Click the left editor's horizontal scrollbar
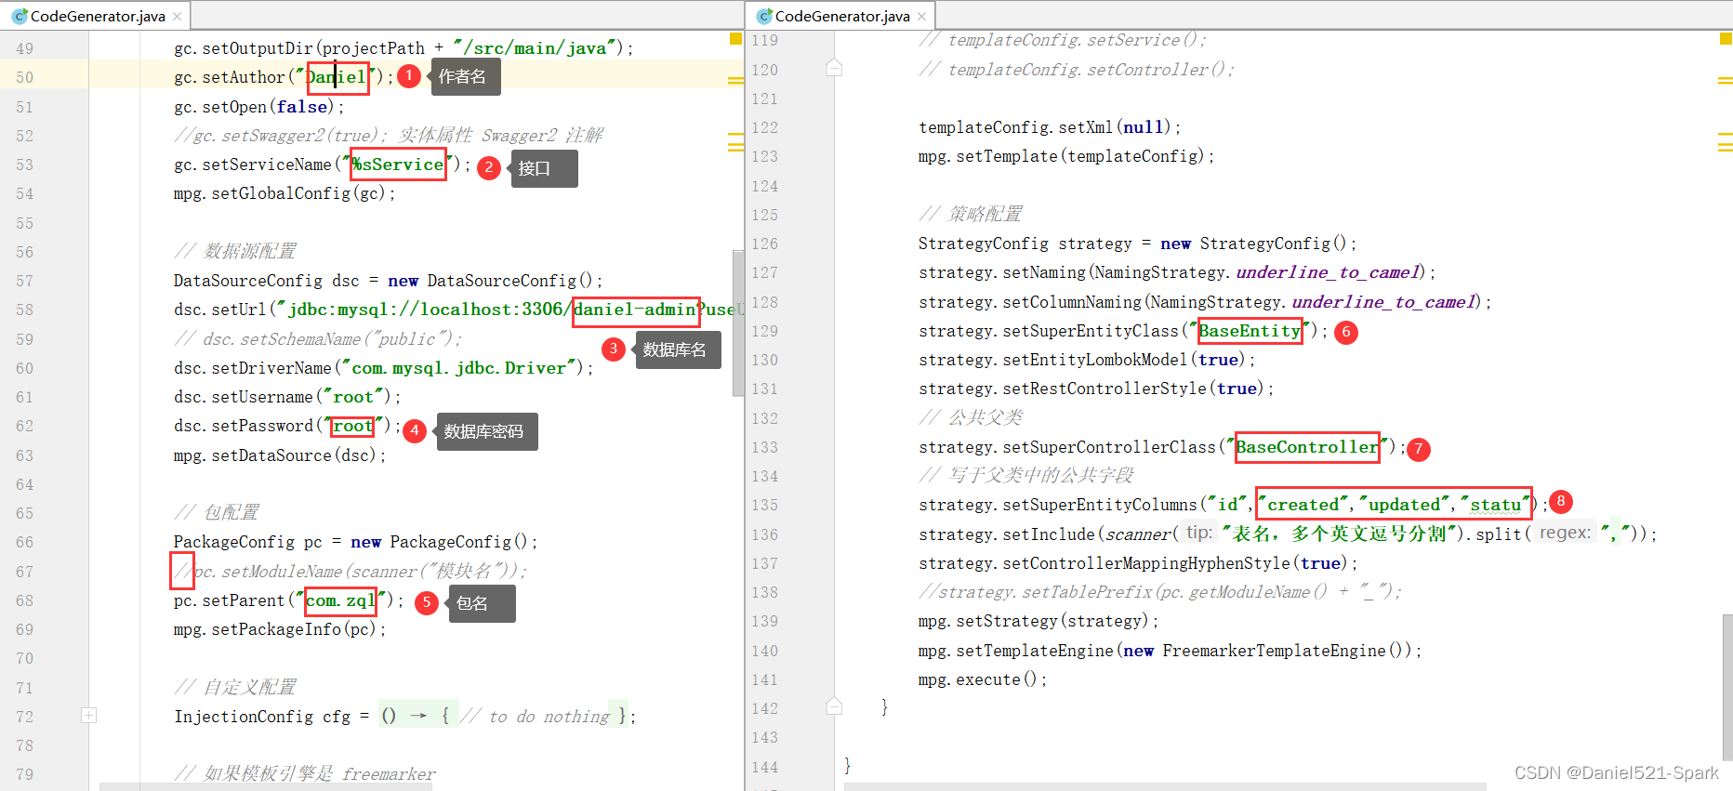 (266, 786)
